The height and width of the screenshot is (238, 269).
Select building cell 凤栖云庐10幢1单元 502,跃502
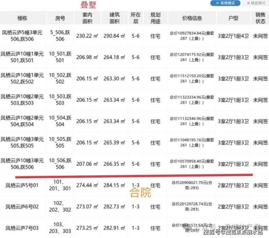point(22,79)
